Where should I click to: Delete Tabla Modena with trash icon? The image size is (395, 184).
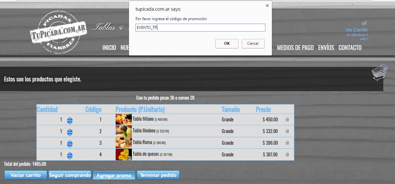point(287,131)
